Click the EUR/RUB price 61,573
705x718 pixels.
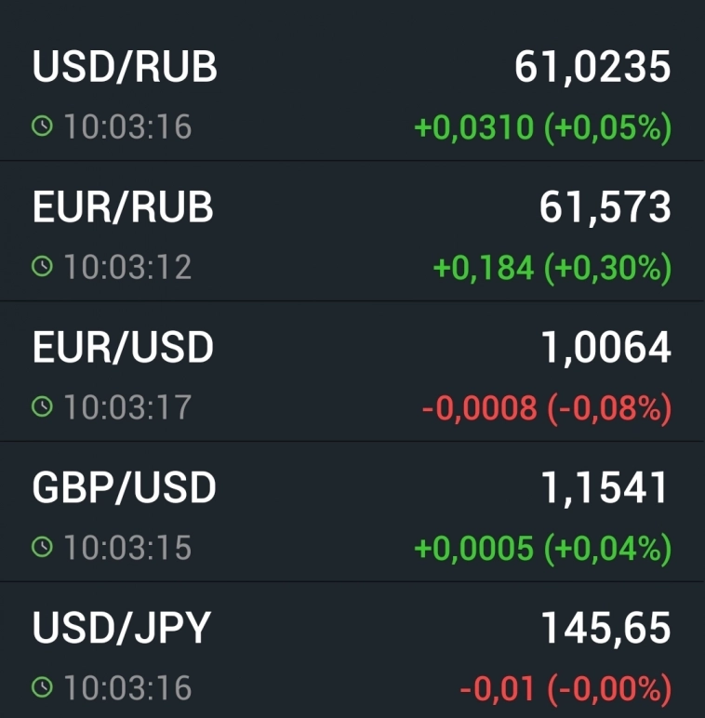tap(605, 207)
